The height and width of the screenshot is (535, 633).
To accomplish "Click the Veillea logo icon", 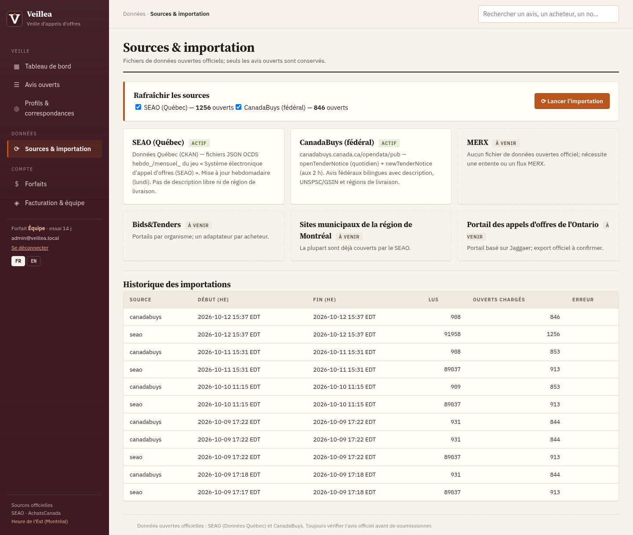I will (x=15, y=19).
